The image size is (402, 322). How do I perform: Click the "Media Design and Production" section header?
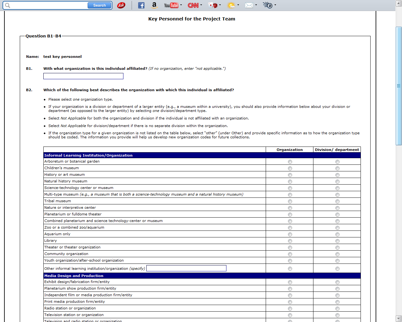click(74, 276)
